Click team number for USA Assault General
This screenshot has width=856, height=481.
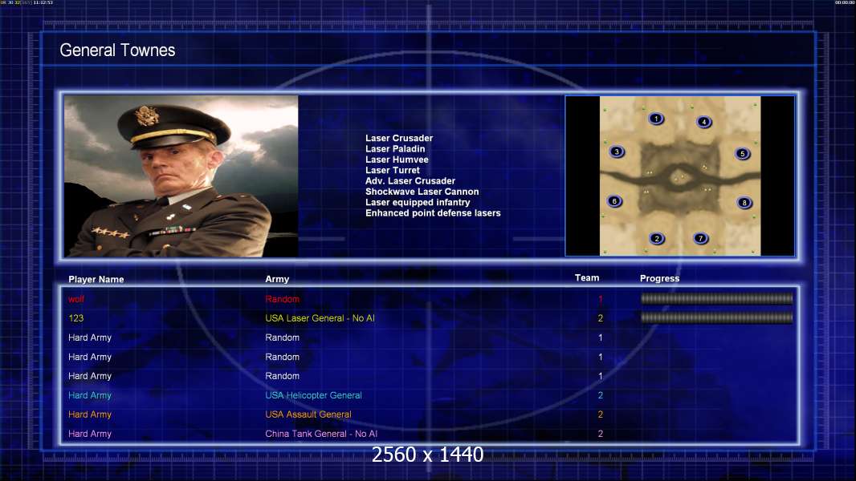(601, 414)
